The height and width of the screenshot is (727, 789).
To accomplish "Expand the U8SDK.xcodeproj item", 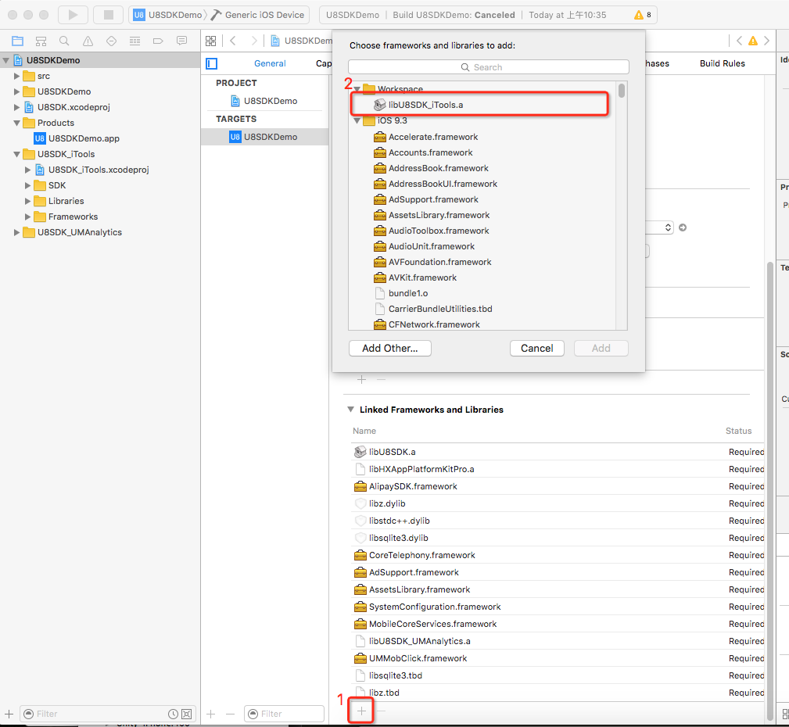I will pos(16,107).
